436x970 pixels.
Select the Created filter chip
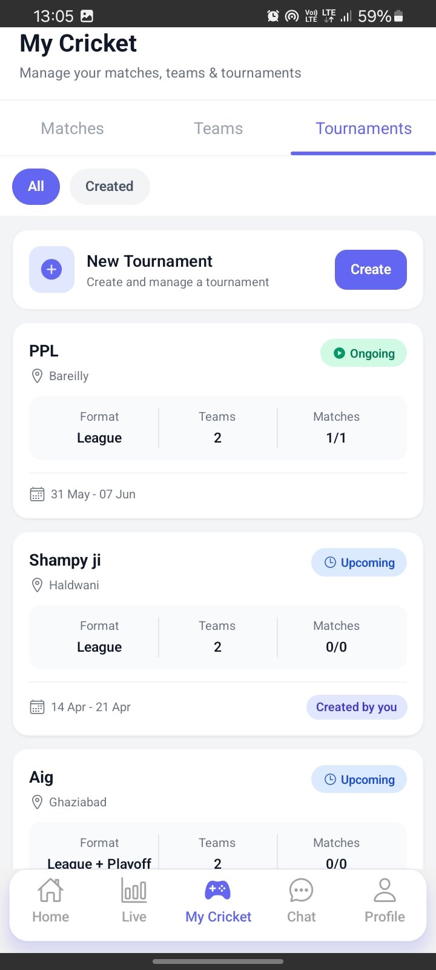(110, 186)
